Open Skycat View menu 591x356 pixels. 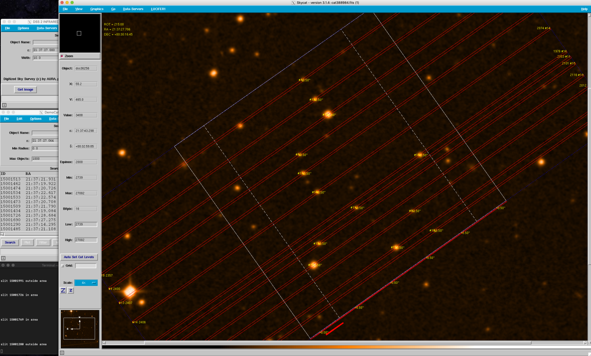point(79,9)
